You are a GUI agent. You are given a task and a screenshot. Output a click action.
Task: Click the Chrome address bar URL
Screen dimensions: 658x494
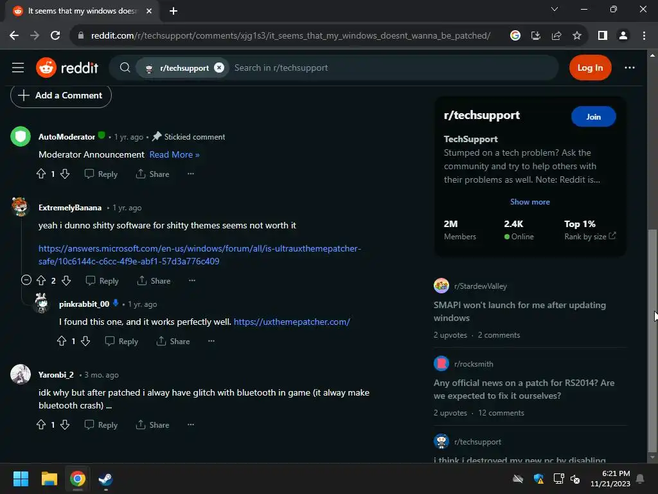pyautogui.click(x=290, y=36)
